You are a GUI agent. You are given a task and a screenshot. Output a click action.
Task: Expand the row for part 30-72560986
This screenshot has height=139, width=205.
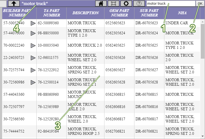pos(33,82)
